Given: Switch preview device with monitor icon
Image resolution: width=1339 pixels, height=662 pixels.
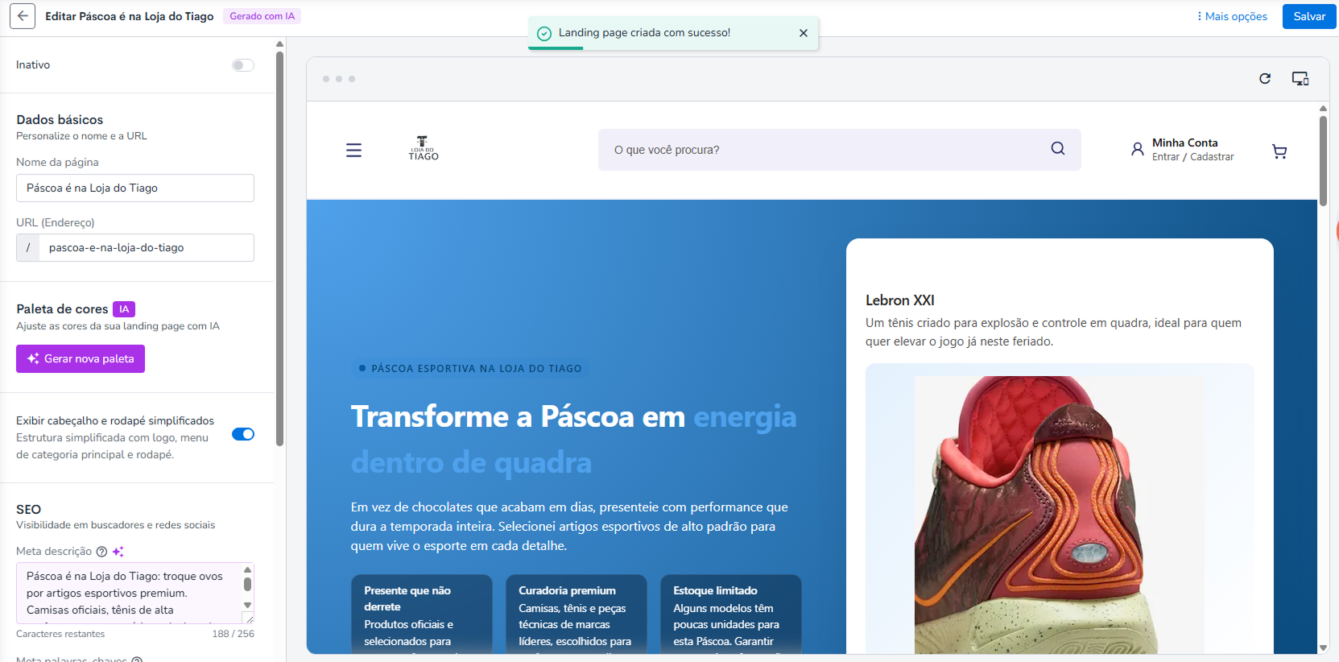Looking at the screenshot, I should (x=1300, y=78).
